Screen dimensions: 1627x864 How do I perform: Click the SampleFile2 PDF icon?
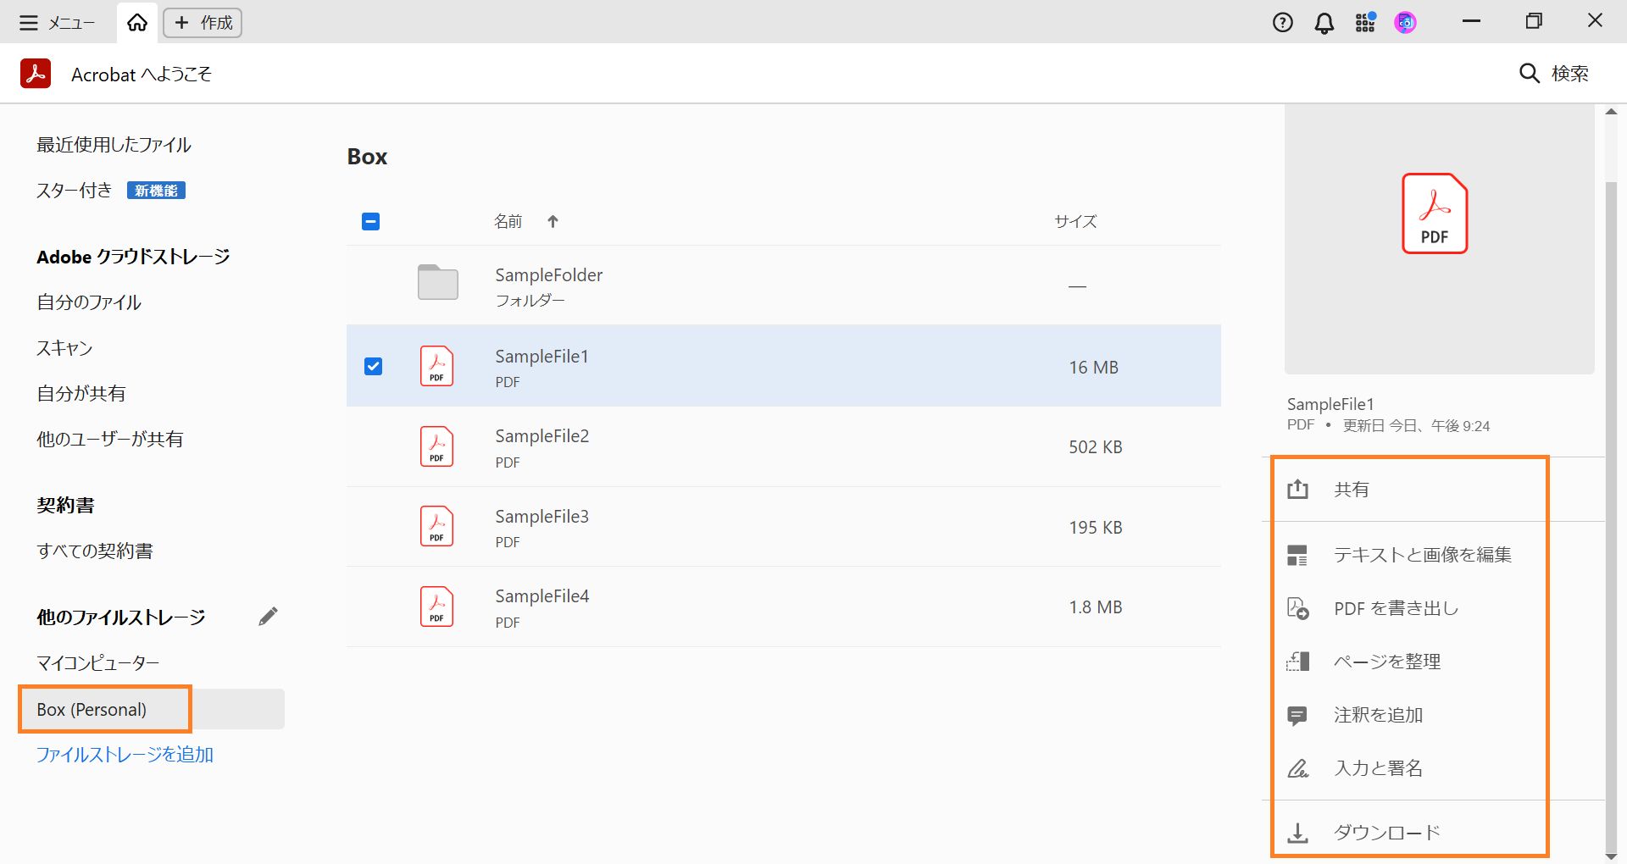(x=436, y=446)
